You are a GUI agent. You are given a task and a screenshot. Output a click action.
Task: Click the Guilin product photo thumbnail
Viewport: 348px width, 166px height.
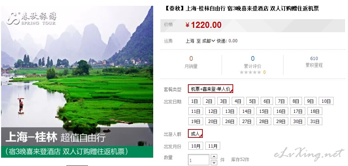pyautogui.click(x=77, y=82)
